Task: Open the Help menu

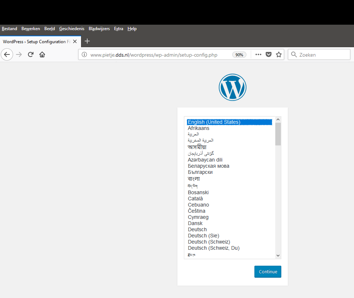Action: point(132,29)
